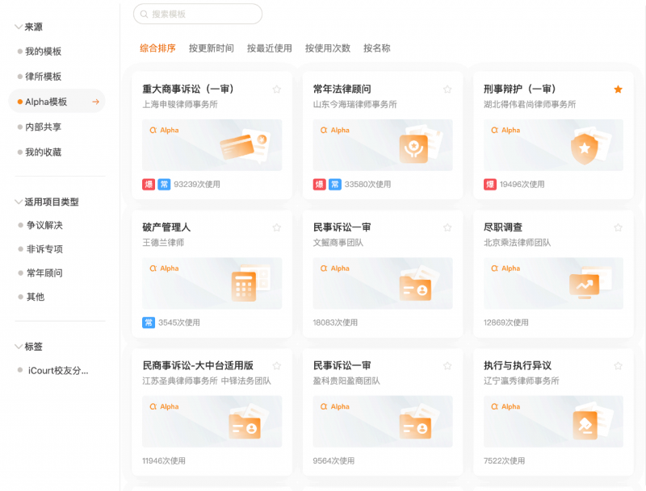Open the 执行与执行异议 gavel thumbnail

(553, 422)
